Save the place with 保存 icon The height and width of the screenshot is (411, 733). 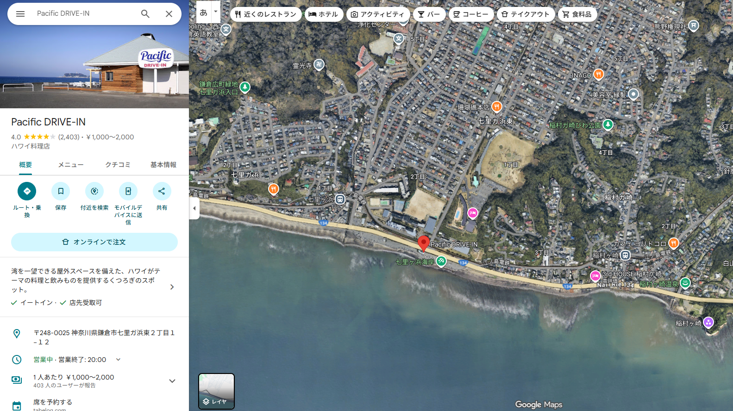61,191
